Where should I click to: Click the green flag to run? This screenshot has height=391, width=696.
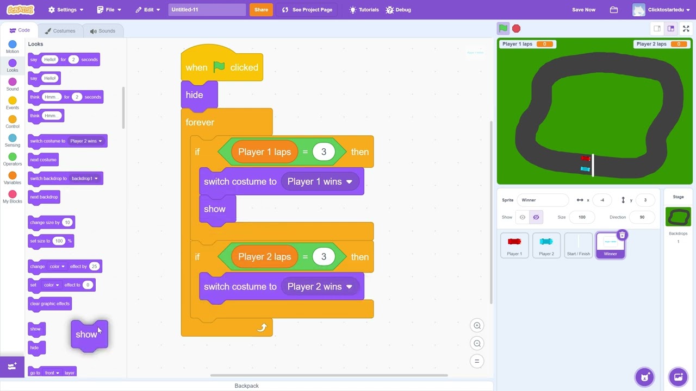503,28
